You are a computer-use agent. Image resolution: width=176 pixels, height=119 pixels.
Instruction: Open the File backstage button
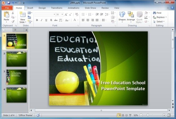[7, 8]
